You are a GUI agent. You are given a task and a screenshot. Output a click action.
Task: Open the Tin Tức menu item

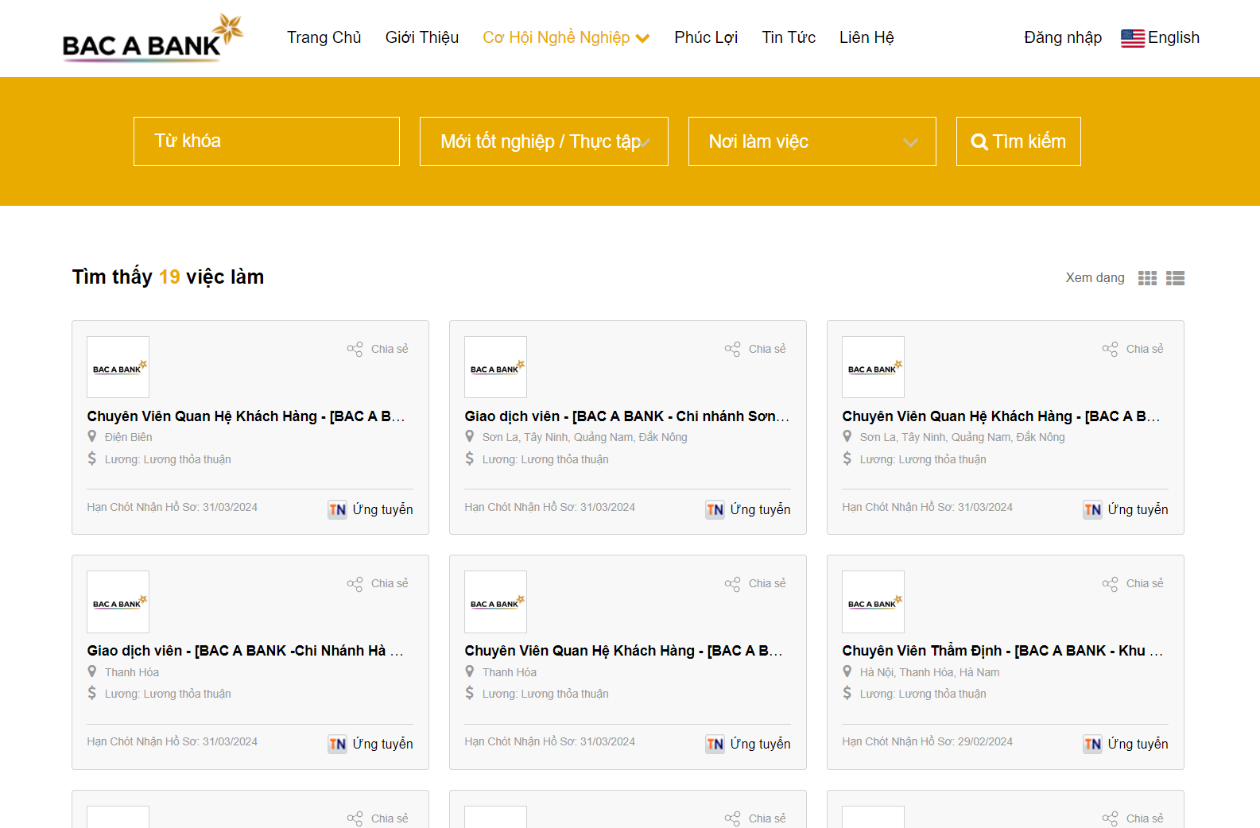tap(789, 37)
